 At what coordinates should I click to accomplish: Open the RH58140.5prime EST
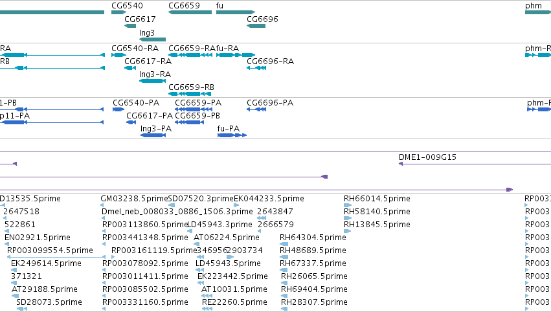click(348, 218)
